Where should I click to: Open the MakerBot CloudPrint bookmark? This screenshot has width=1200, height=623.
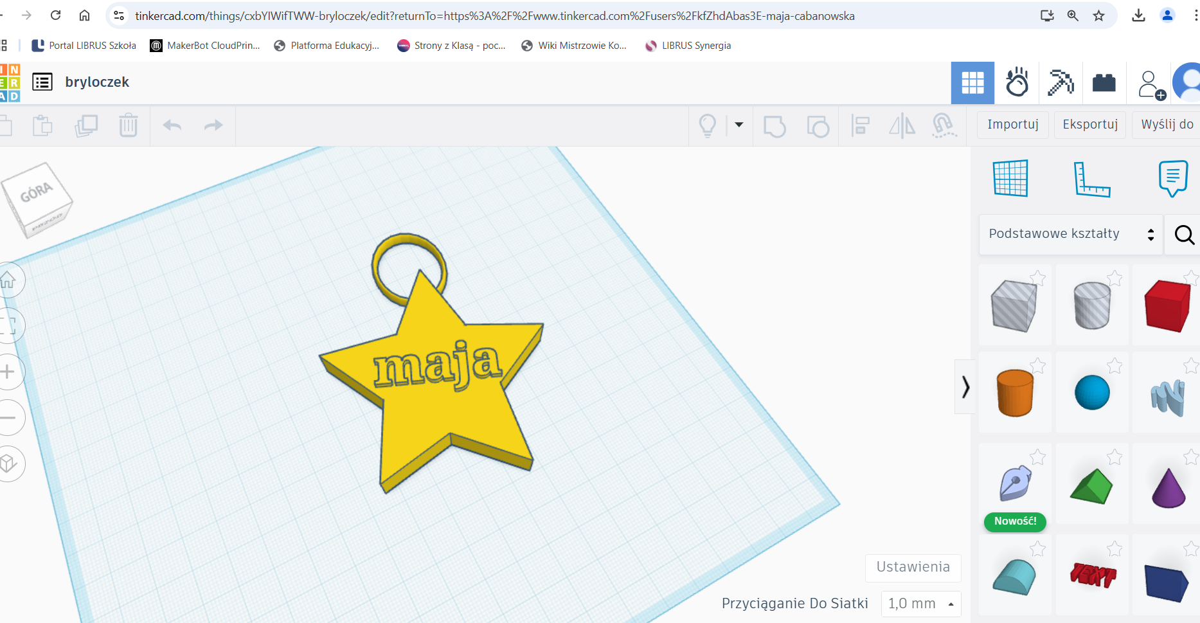pyautogui.click(x=205, y=46)
